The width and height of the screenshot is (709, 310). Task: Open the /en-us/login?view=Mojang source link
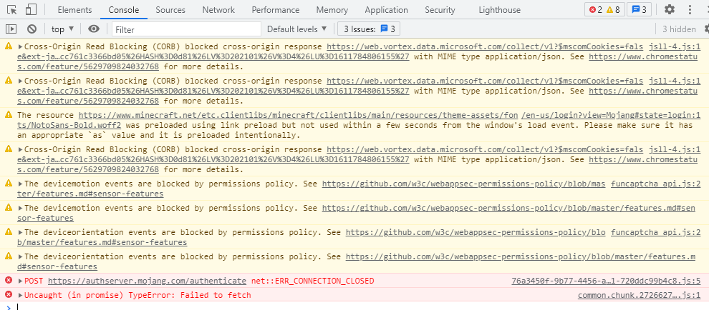(x=611, y=115)
